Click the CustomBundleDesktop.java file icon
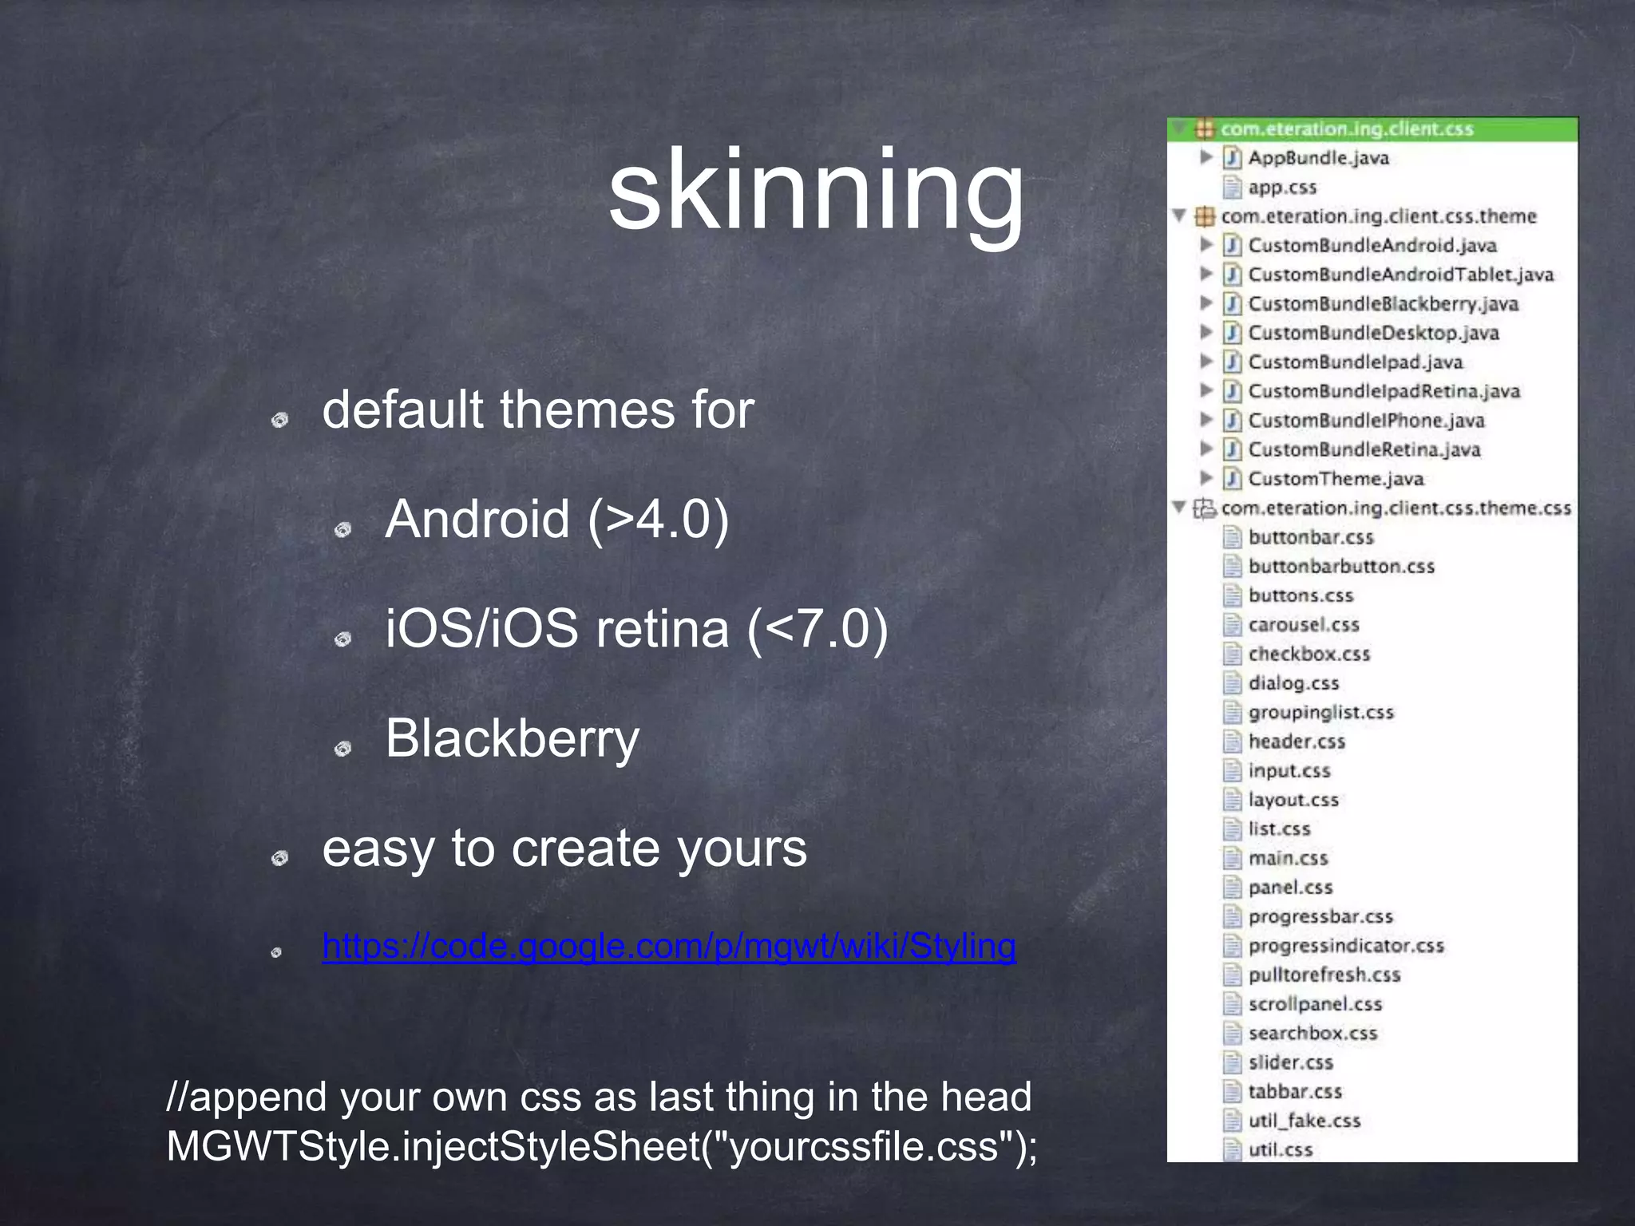Screen dimensions: 1635x1226 pos(1233,332)
